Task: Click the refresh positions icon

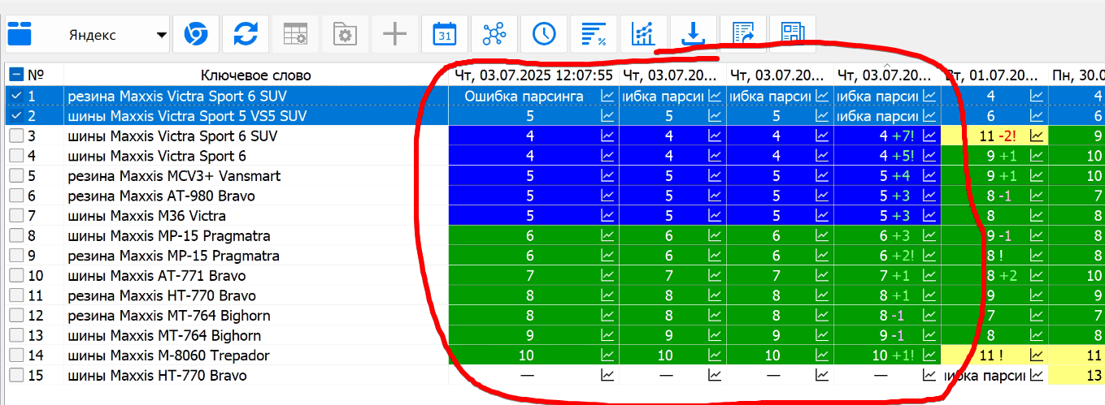Action: click(x=246, y=35)
